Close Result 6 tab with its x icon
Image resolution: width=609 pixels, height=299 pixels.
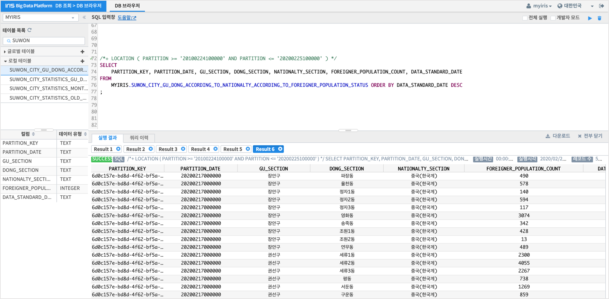(x=280, y=149)
